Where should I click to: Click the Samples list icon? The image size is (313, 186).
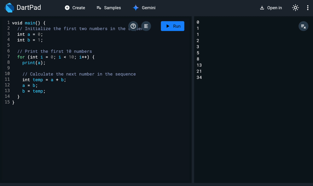[98, 8]
